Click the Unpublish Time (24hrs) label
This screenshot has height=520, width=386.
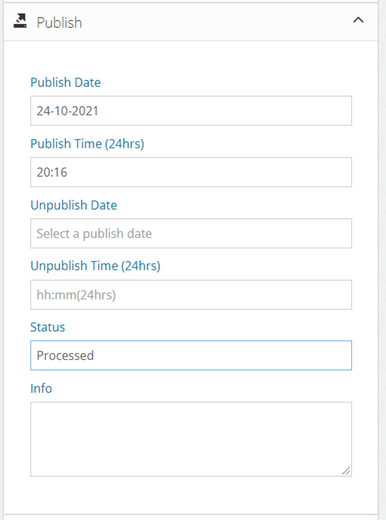[x=95, y=266]
